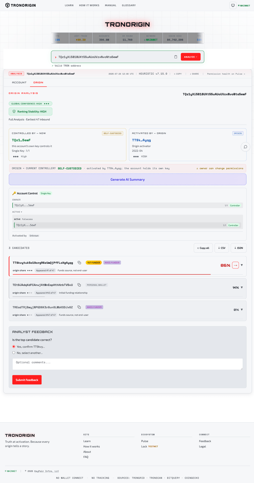Click the Single Key tag in Account Control

(46, 193)
